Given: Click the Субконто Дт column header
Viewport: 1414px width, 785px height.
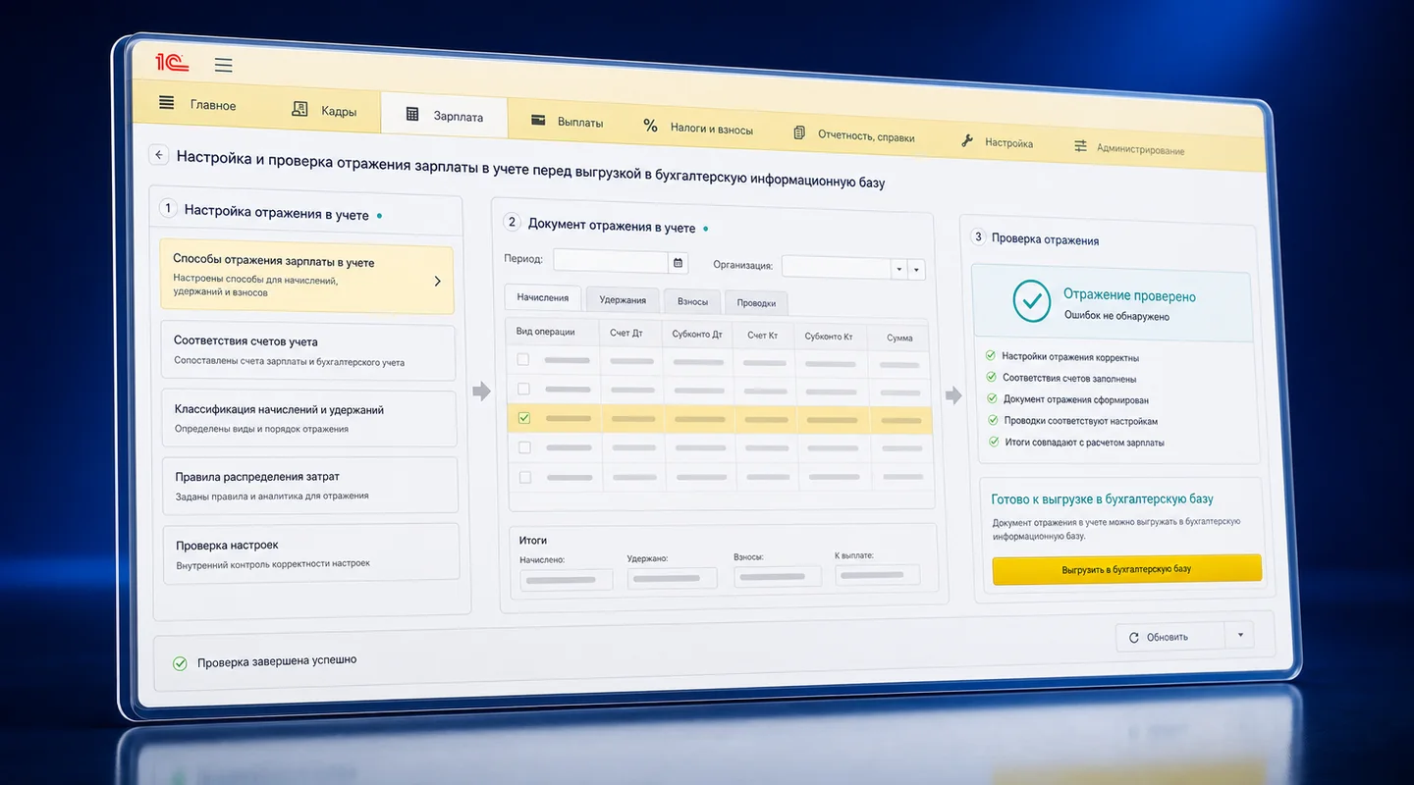Looking at the screenshot, I should tap(697, 335).
